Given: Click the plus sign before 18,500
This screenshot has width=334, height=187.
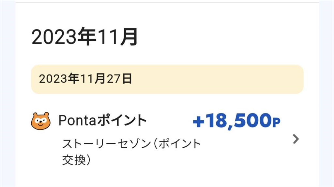Looking at the screenshot, I should [198, 122].
